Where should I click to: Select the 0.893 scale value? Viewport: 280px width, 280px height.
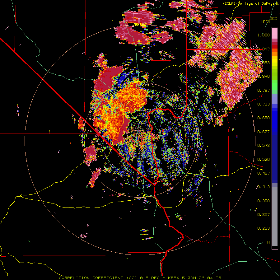[x=264, y=63]
